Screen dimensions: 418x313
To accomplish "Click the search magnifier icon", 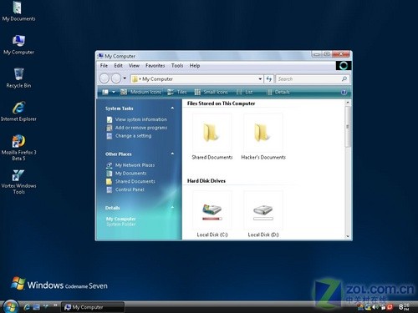I will (344, 79).
